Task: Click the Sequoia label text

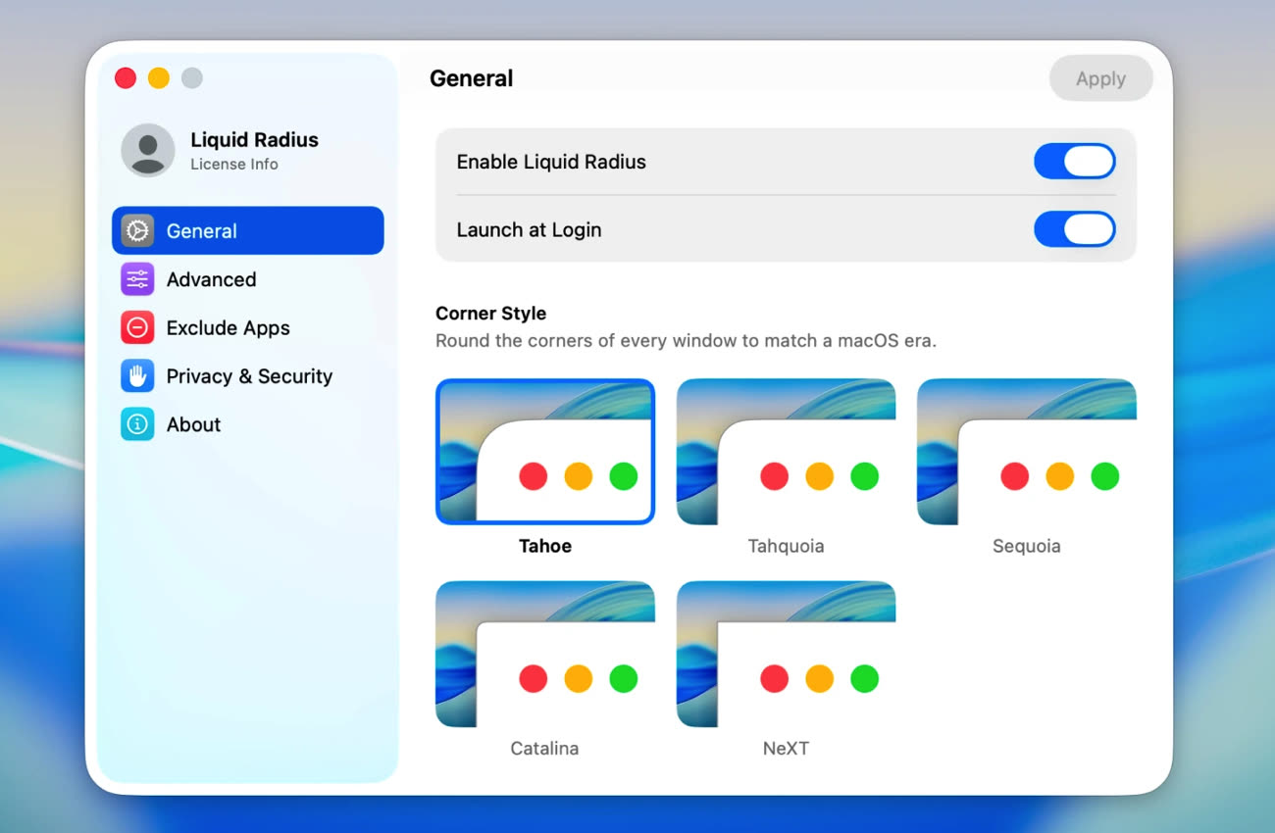Action: coord(1027,546)
